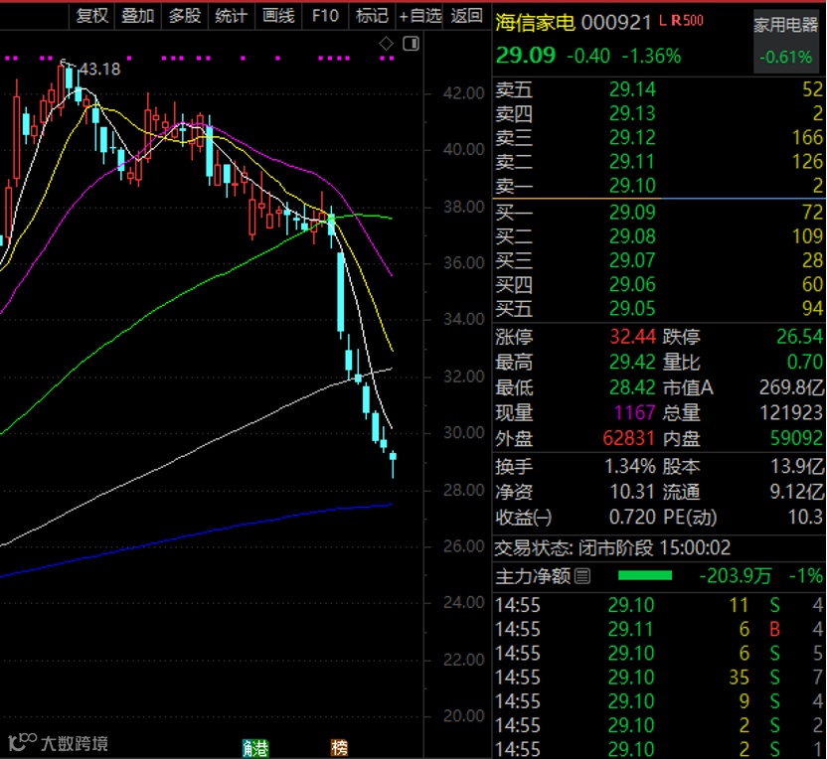Image resolution: width=827 pixels, height=759 pixels.
Task: Click the 43.18 high price label
Action: [99, 70]
